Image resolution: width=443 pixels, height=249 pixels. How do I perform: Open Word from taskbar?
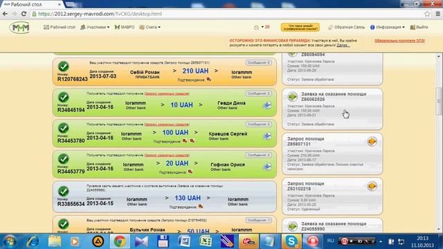[x=184, y=241]
